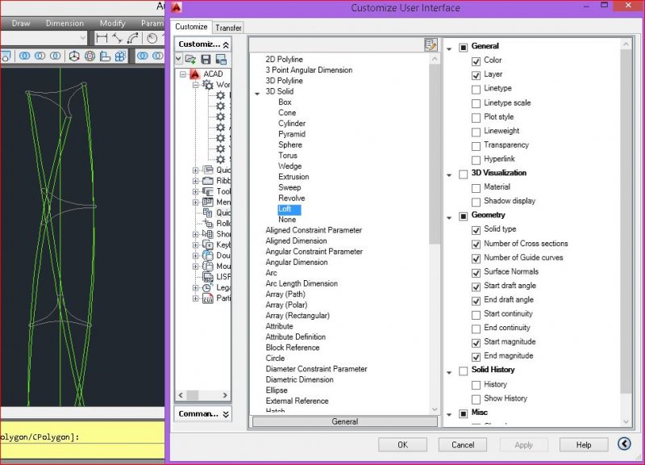Image resolution: width=645 pixels, height=465 pixels.
Task: Select the Shortcut Menus tree node icon
Action: tap(208, 234)
